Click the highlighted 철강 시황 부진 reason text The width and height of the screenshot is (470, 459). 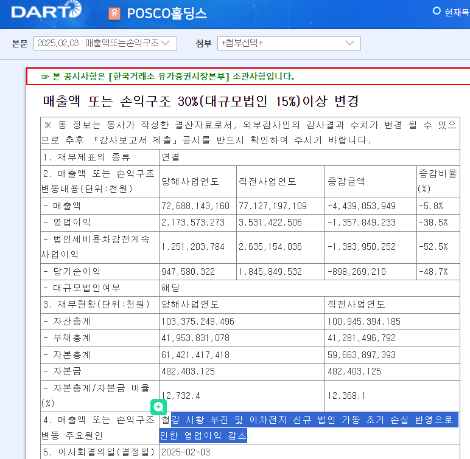tap(309, 427)
